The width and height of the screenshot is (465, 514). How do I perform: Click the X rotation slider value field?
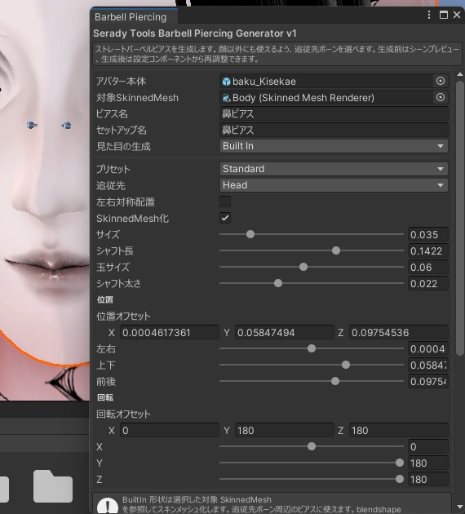(x=428, y=446)
